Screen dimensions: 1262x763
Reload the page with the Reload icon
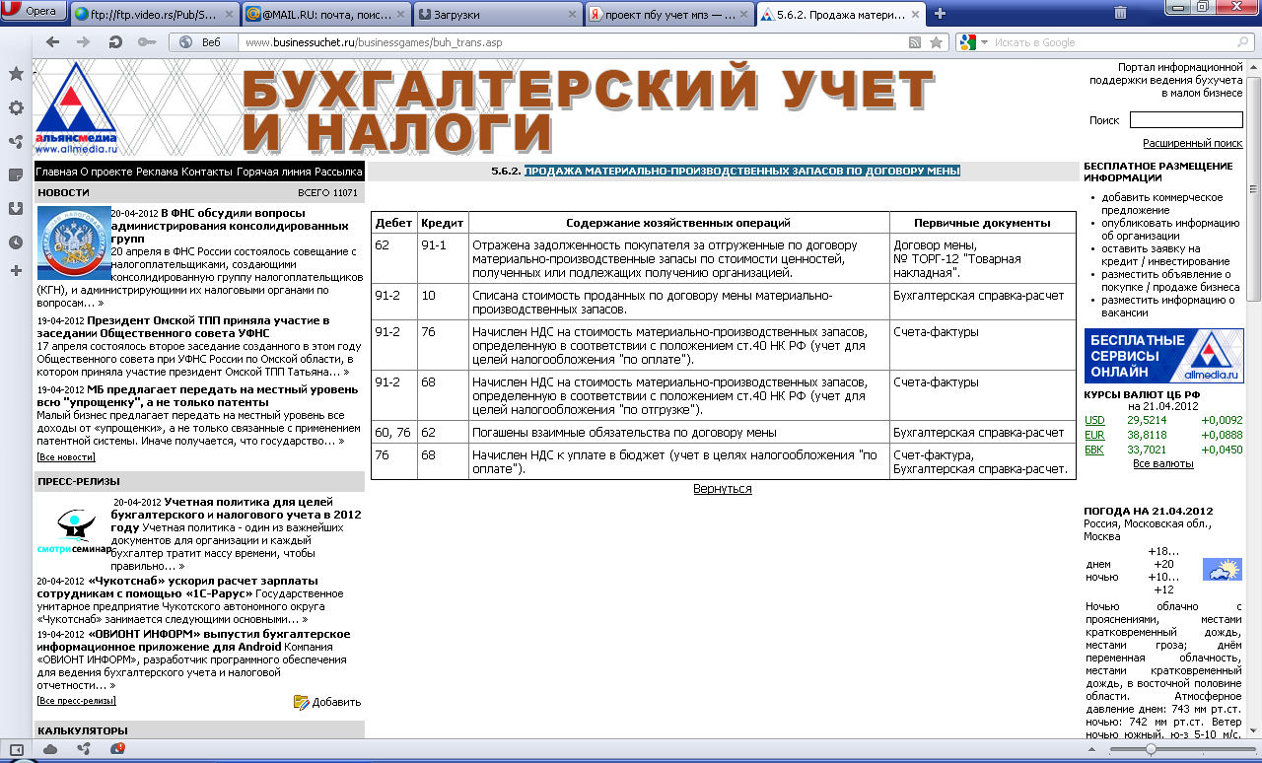click(115, 42)
